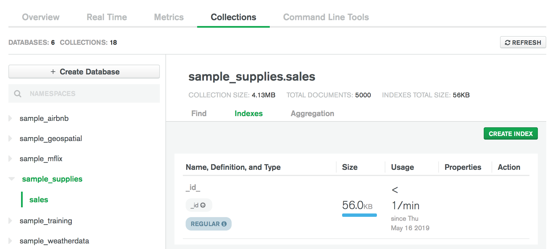Switch to the Find sub-tab

199,113
